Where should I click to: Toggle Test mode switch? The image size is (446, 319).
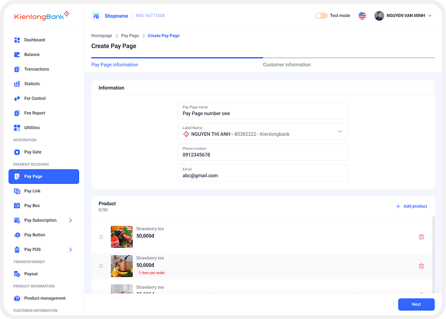click(x=321, y=16)
